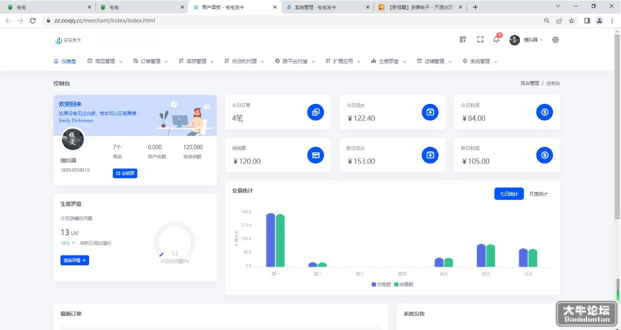
Task: Bookmark this page with the star icon
Action: pyautogui.click(x=571, y=20)
